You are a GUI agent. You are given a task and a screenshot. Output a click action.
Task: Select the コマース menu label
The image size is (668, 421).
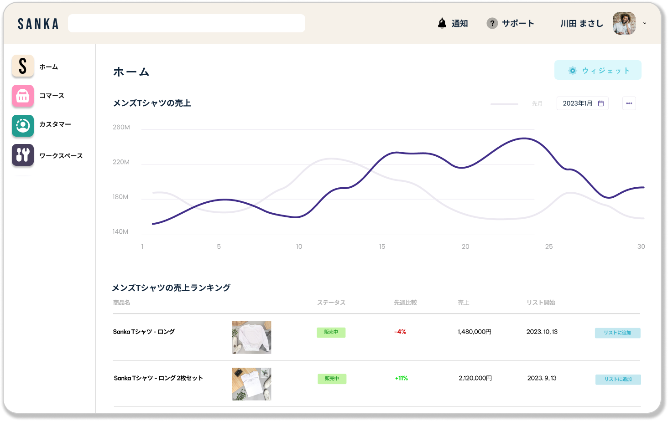[52, 96]
